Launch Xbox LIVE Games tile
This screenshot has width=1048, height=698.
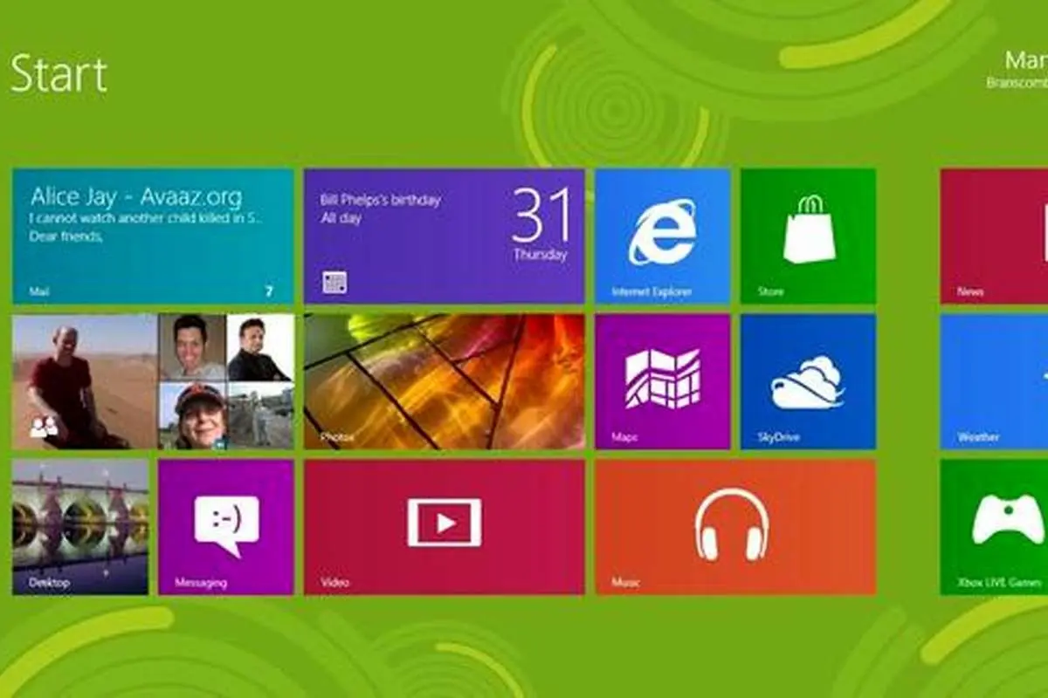click(994, 527)
